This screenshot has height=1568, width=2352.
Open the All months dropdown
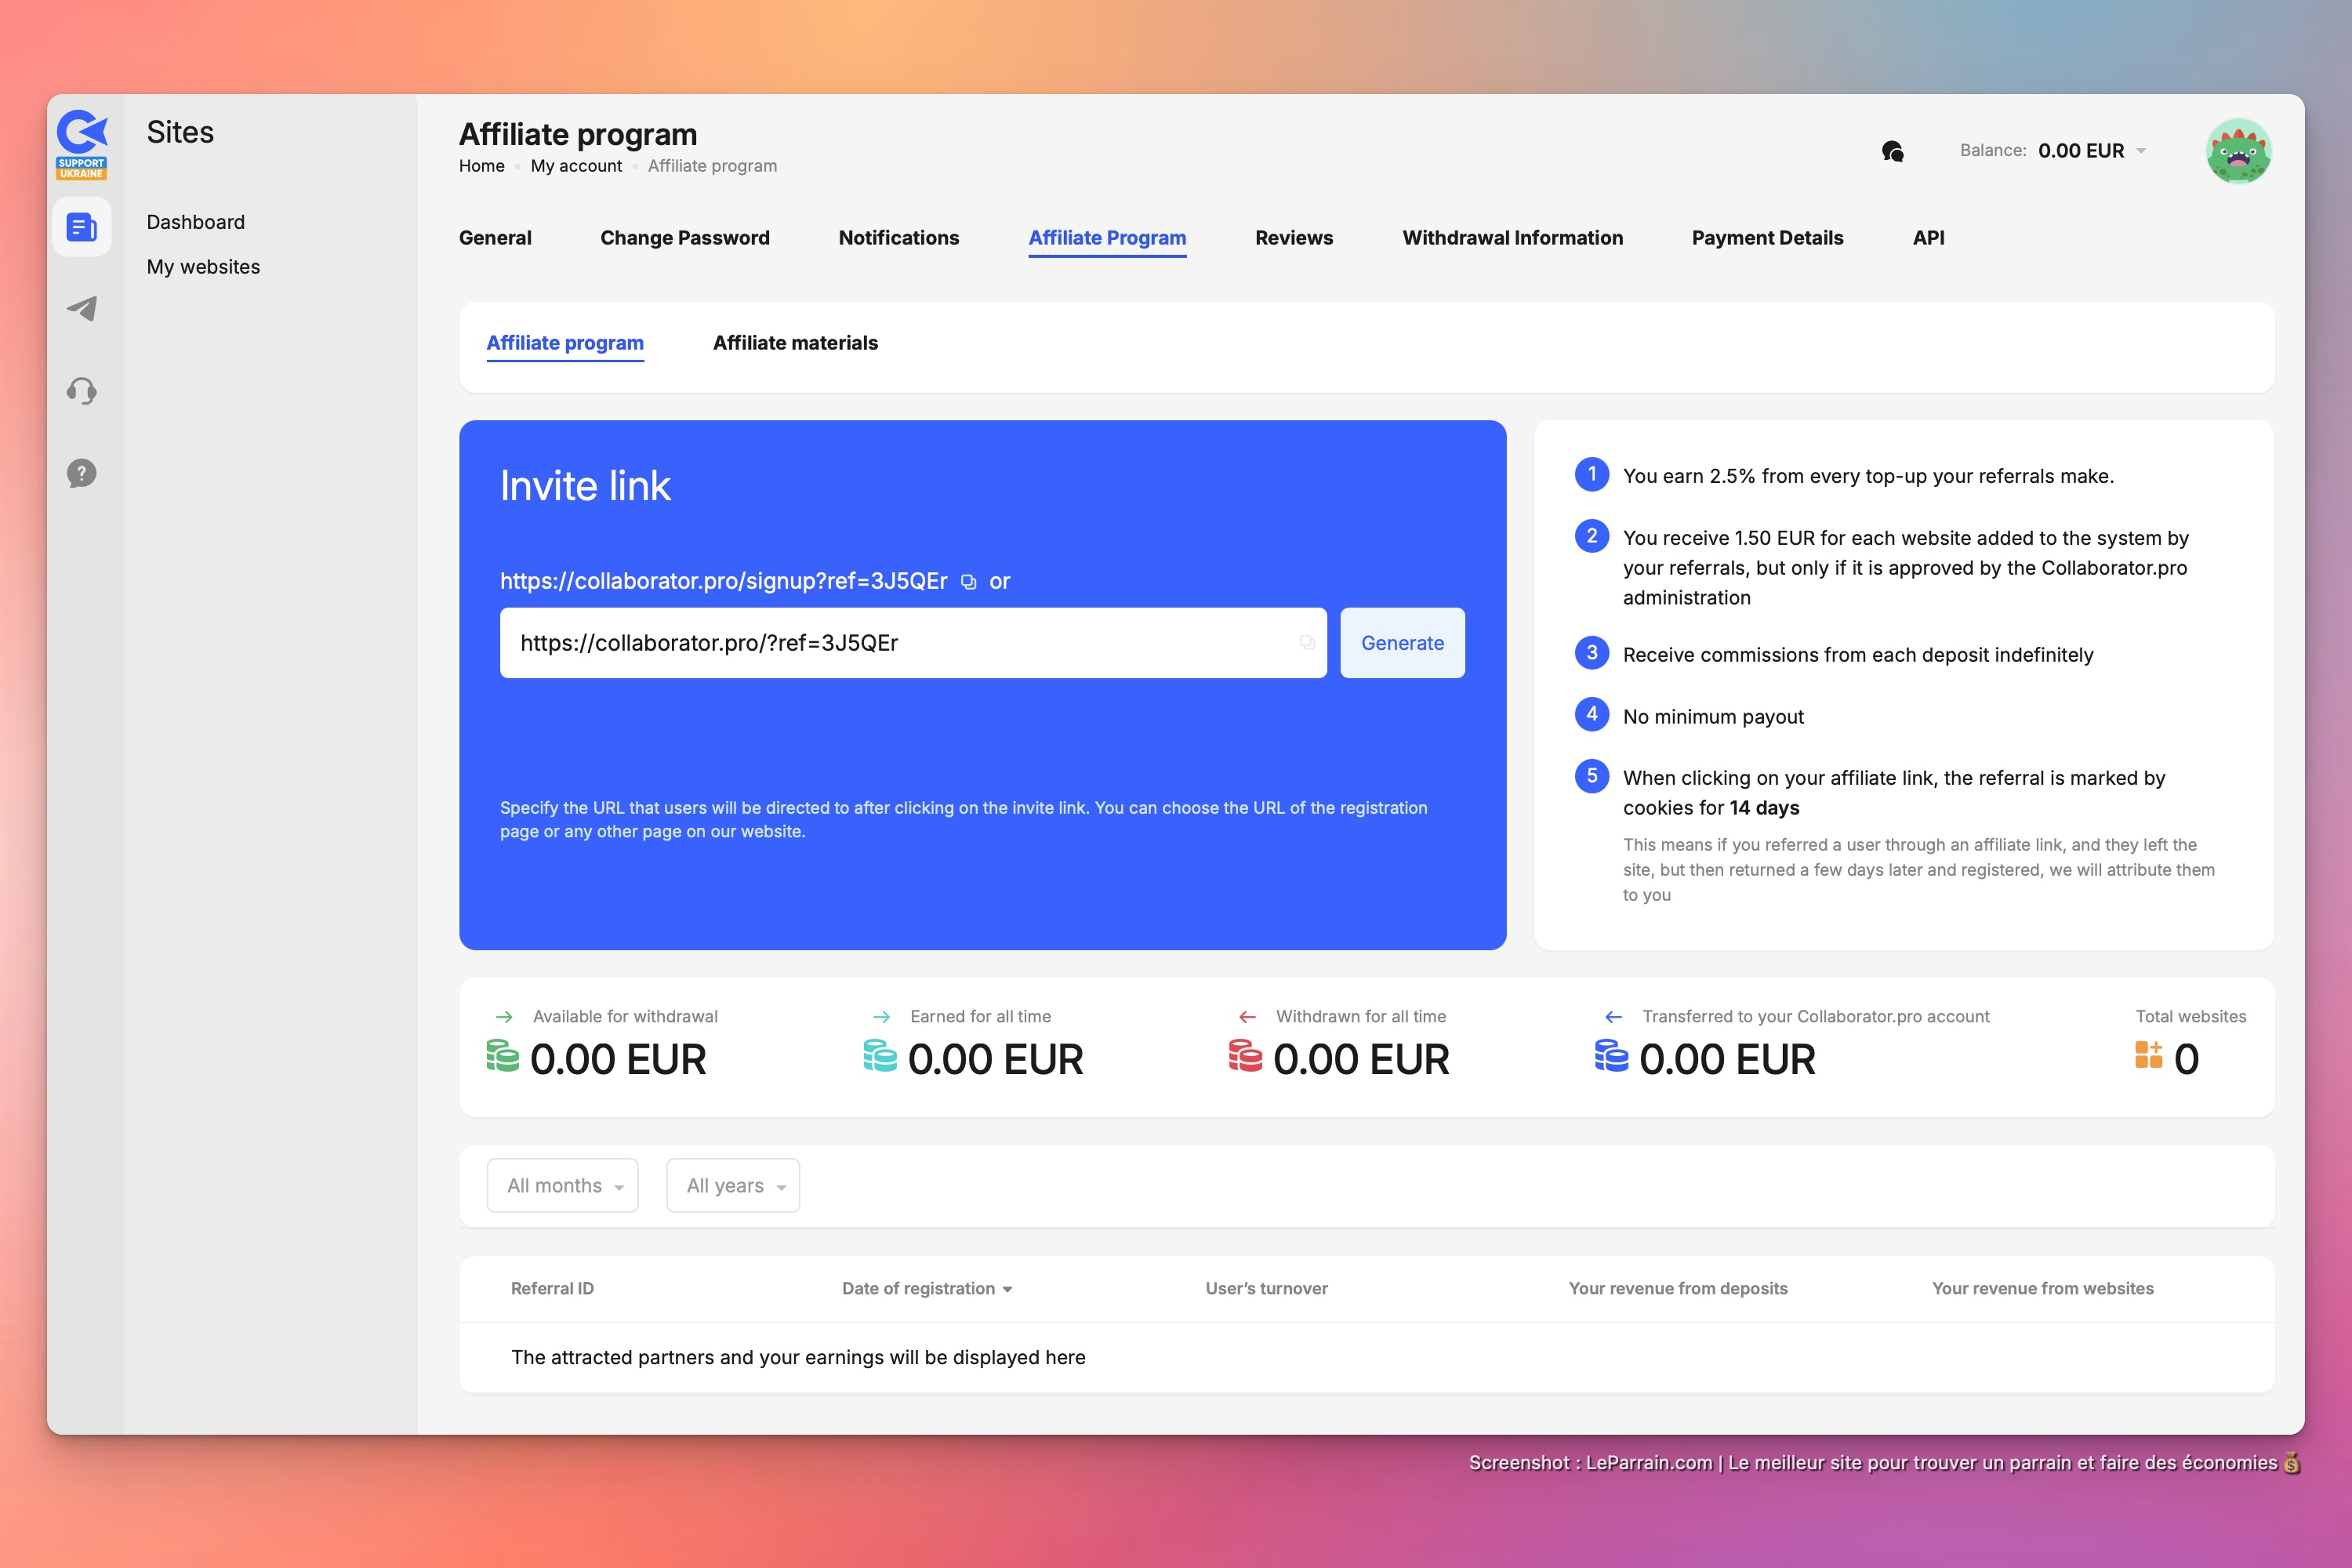[x=563, y=1185]
